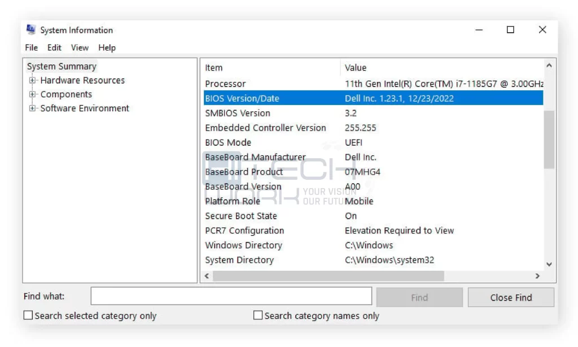The height and width of the screenshot is (347, 578).
Task: Select the BIOS Version/Date row
Action: [x=374, y=98]
